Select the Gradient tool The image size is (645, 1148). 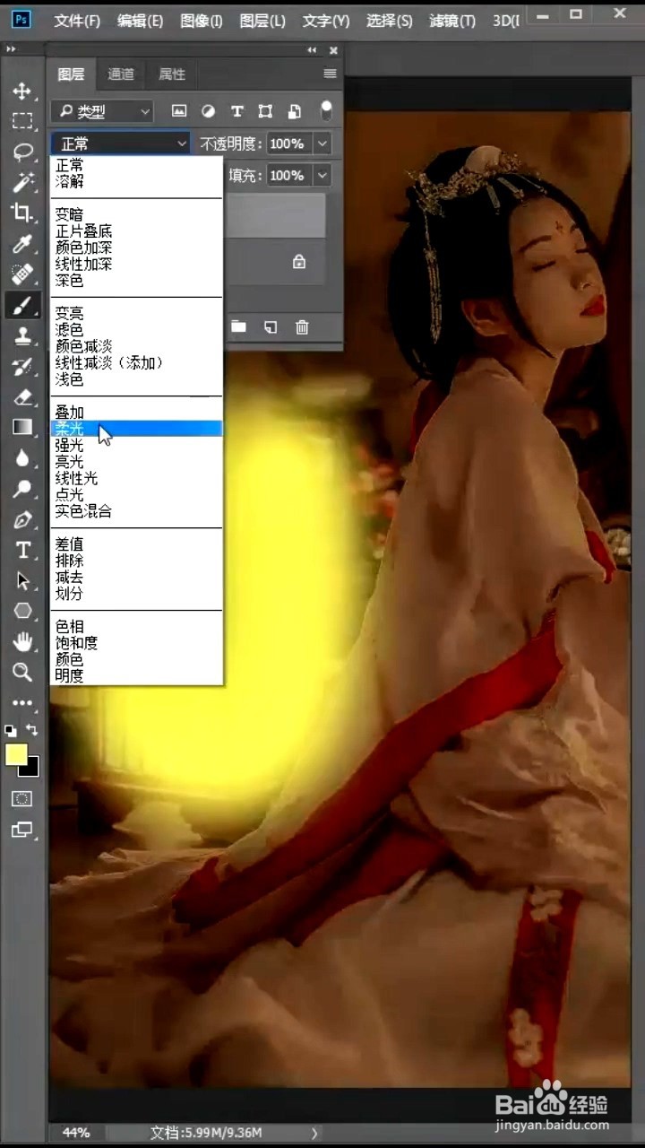click(x=22, y=427)
